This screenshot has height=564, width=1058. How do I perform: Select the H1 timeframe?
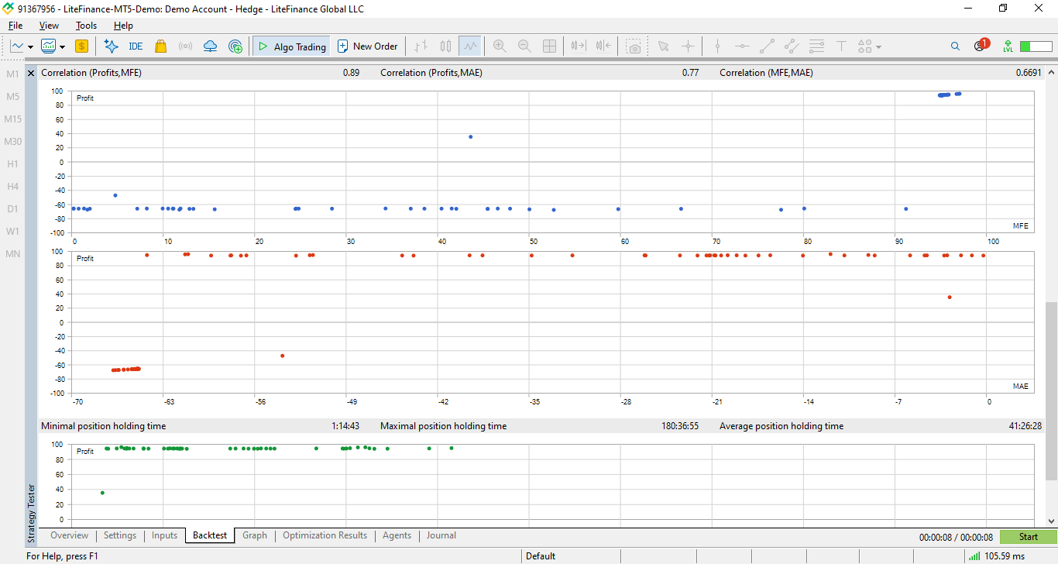click(x=12, y=164)
